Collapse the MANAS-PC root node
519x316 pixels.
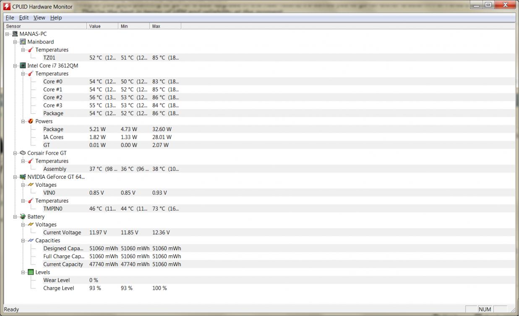(x=7, y=34)
